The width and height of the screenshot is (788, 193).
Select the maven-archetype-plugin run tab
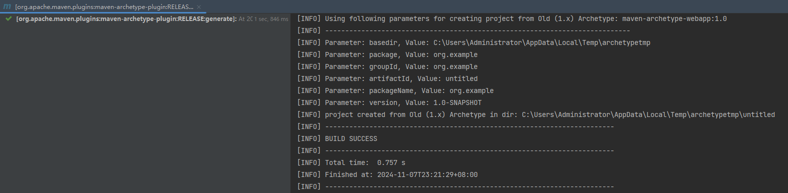click(103, 6)
